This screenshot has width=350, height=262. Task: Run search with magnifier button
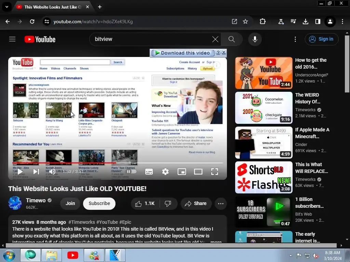click(x=231, y=40)
